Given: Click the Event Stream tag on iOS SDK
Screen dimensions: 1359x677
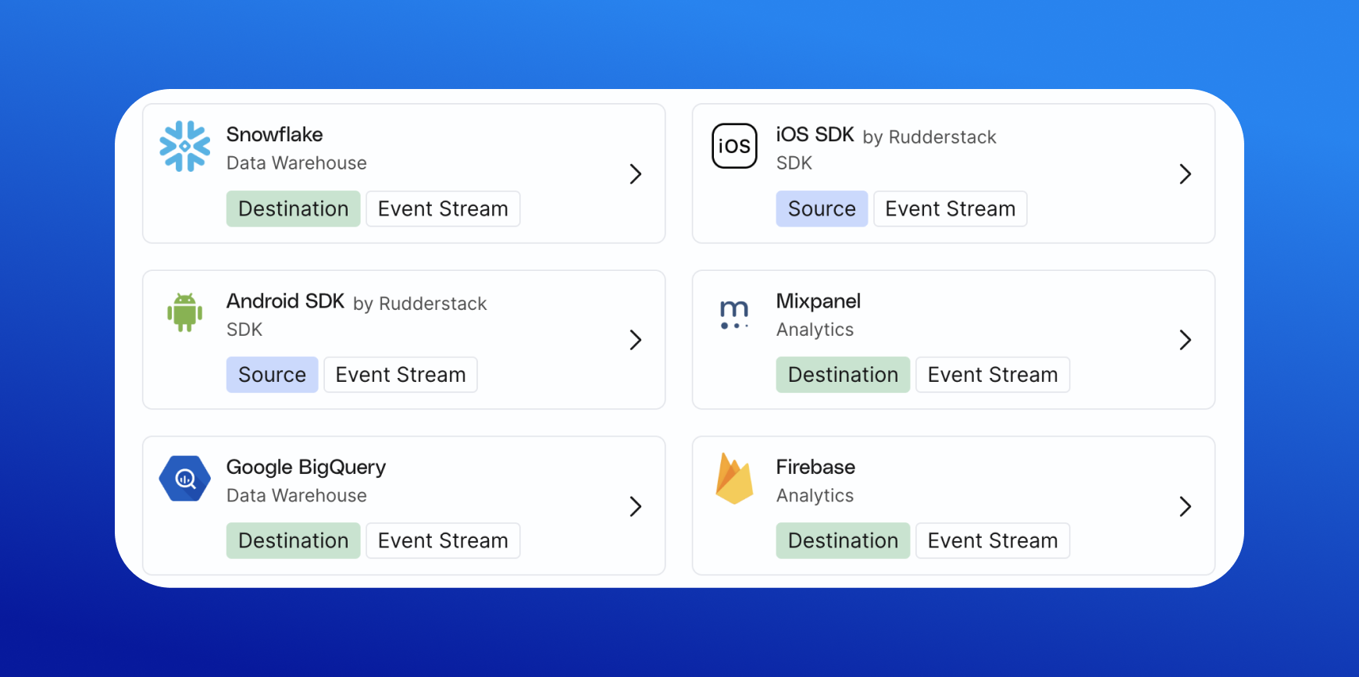Looking at the screenshot, I should 951,208.
